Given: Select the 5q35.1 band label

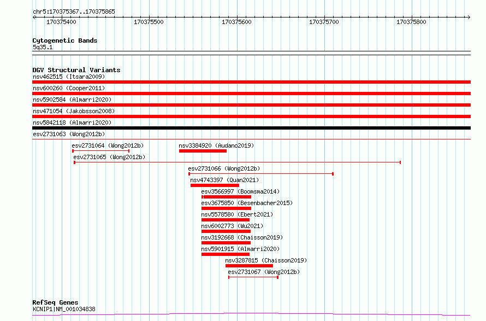Looking at the screenshot, I should tap(43, 47).
